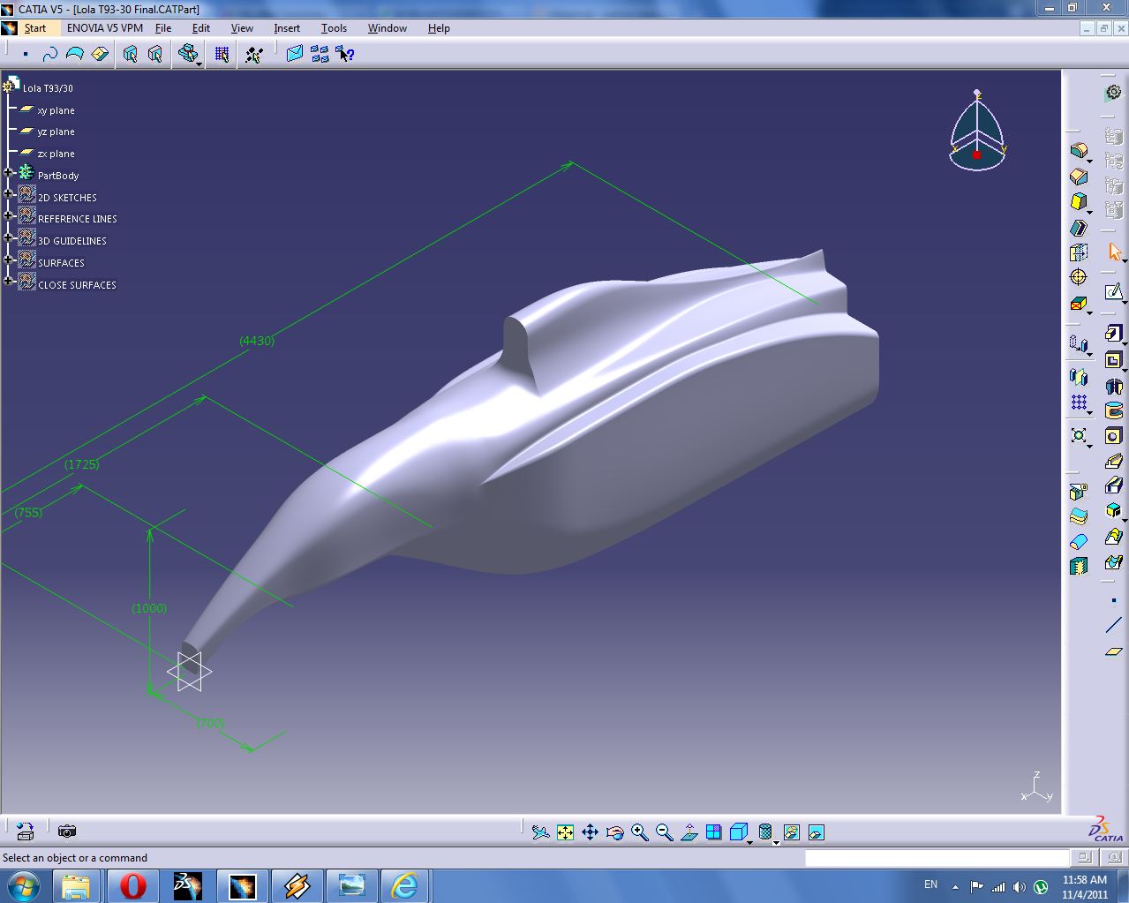
Task: Click the grid selection icon in top toolbar
Action: pos(222,55)
